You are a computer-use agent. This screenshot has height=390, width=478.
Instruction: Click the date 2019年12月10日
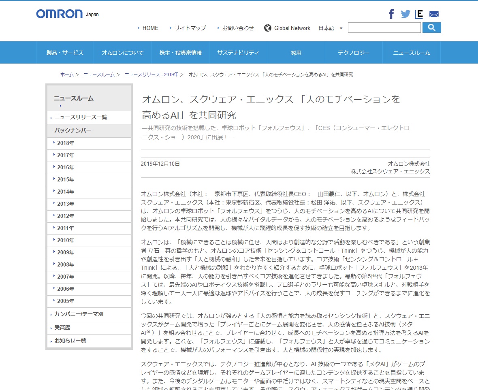[x=160, y=164]
